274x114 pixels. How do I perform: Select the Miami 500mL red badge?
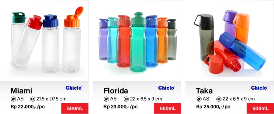click(75, 108)
